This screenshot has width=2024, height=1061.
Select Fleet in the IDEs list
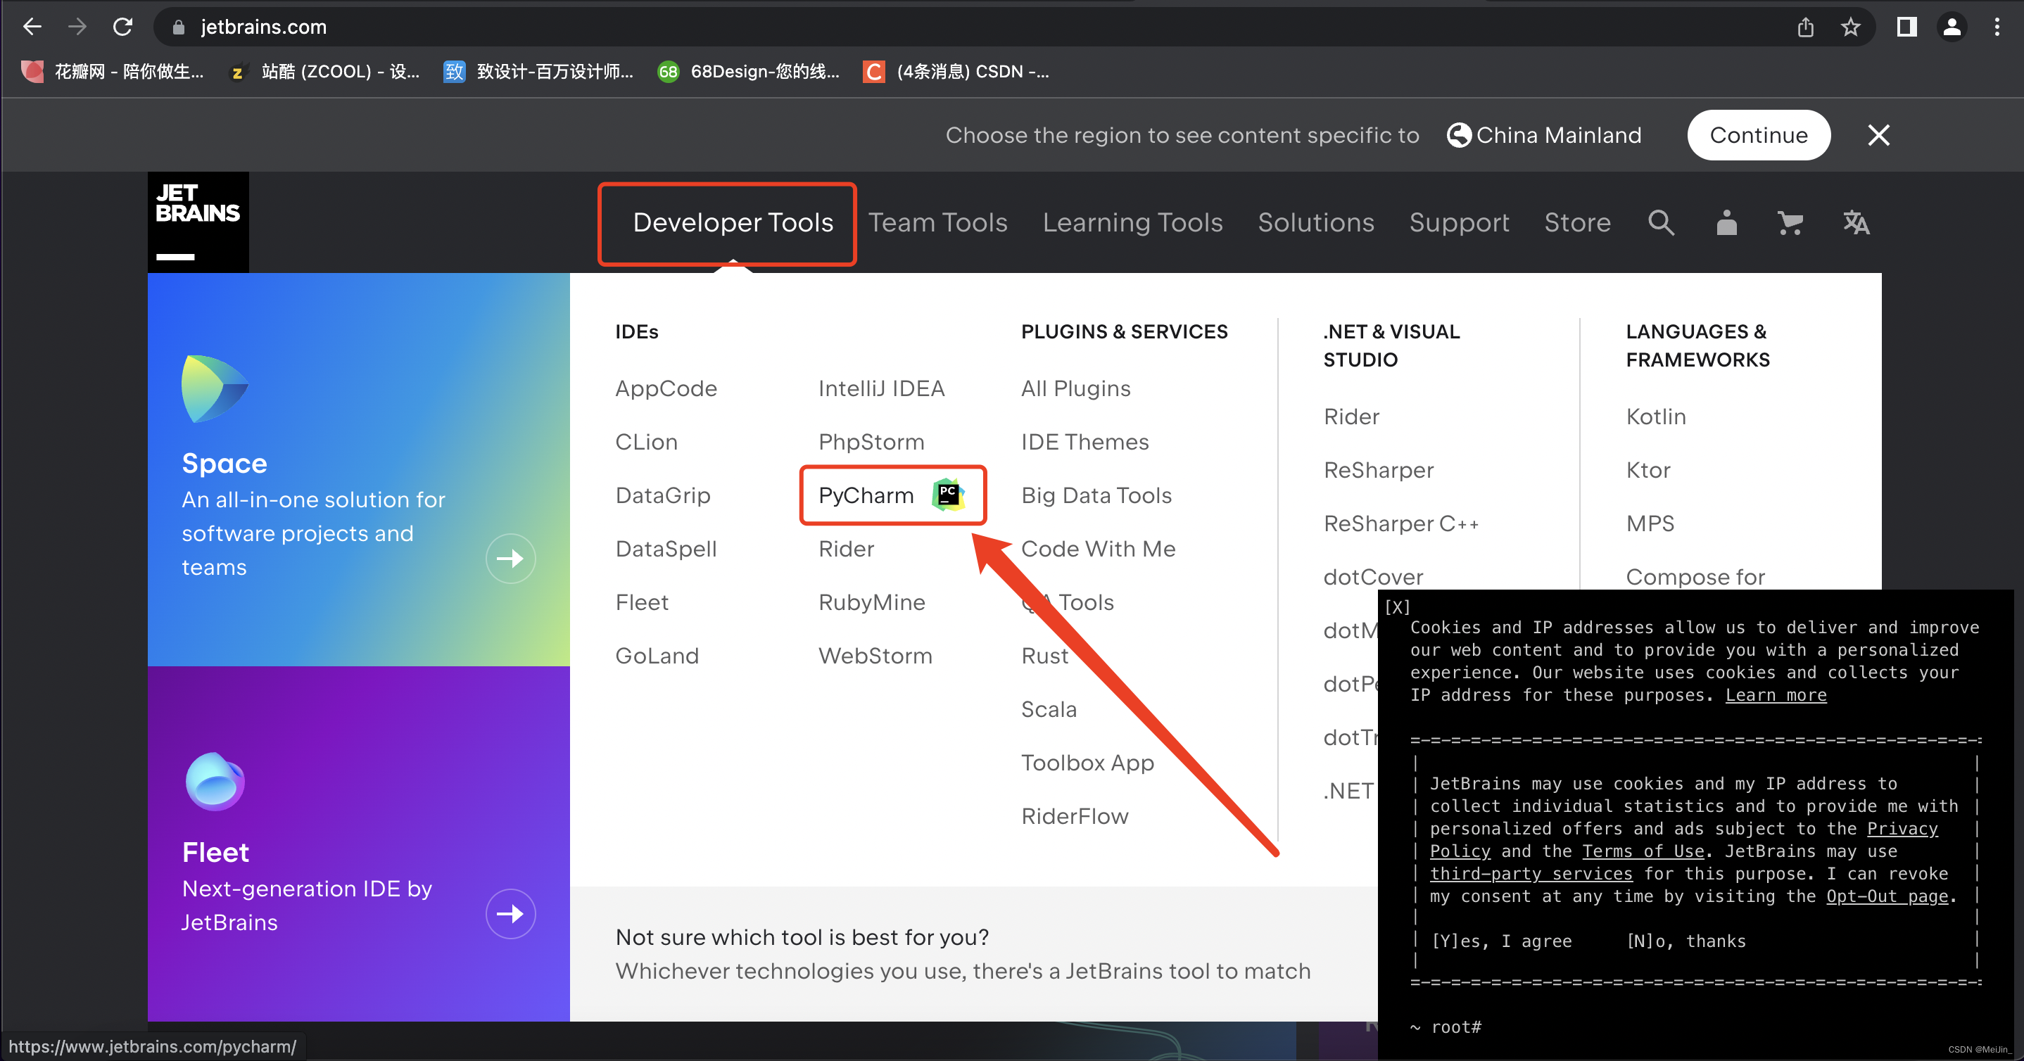click(641, 602)
